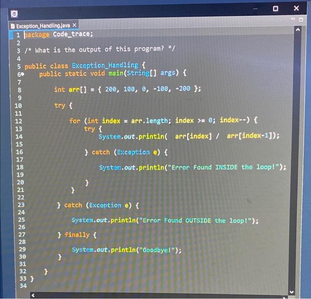Click string "Goodbye!" on line 29
The height and width of the screenshot is (299, 311).
click(157, 250)
